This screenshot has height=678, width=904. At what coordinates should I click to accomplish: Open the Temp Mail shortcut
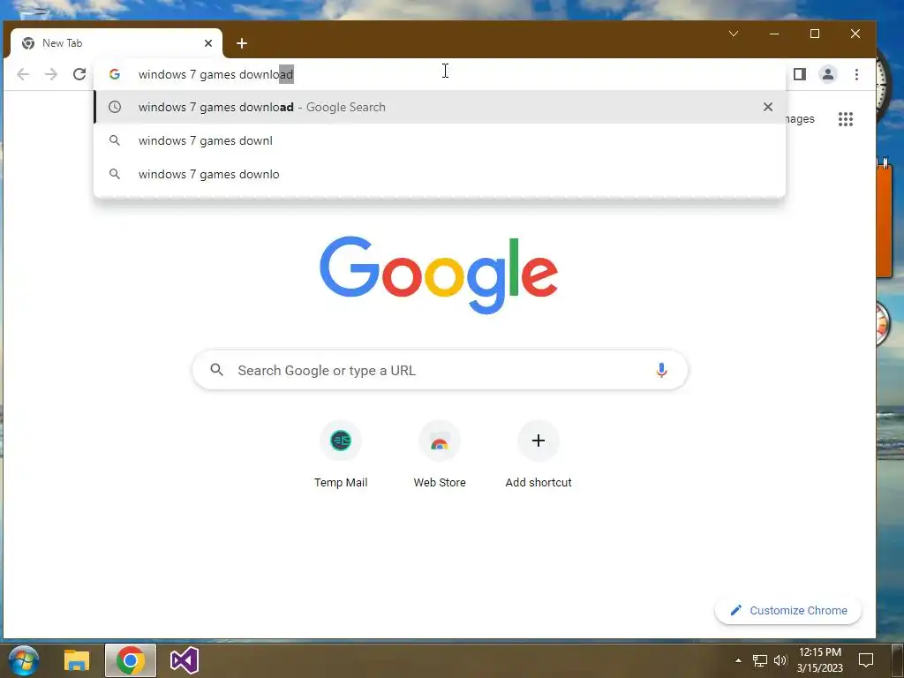(341, 455)
